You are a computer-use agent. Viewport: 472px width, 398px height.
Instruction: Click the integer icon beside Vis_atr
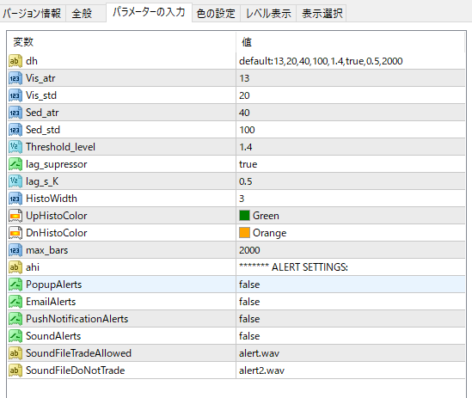click(x=15, y=78)
